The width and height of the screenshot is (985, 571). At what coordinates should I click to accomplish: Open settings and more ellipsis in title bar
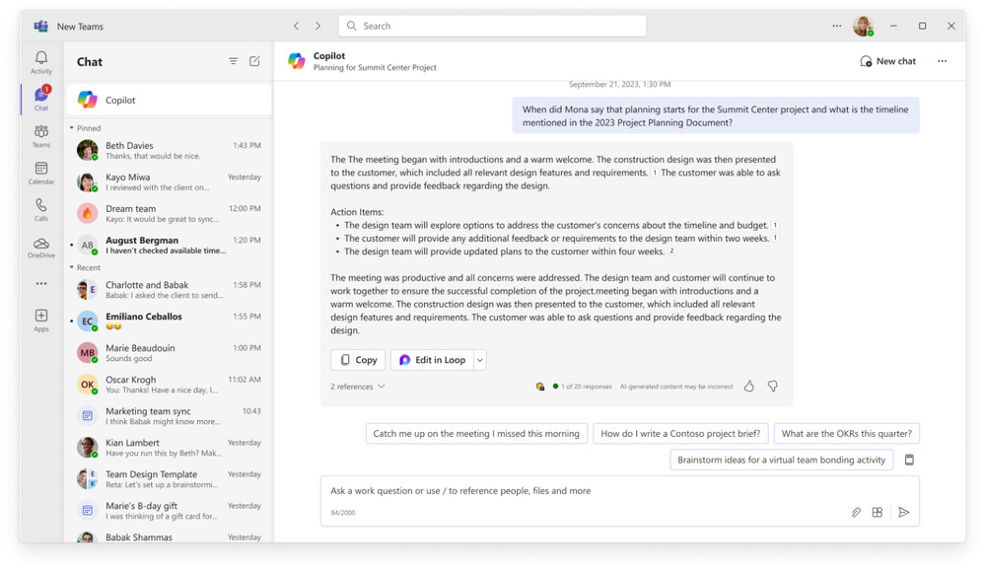pos(837,26)
